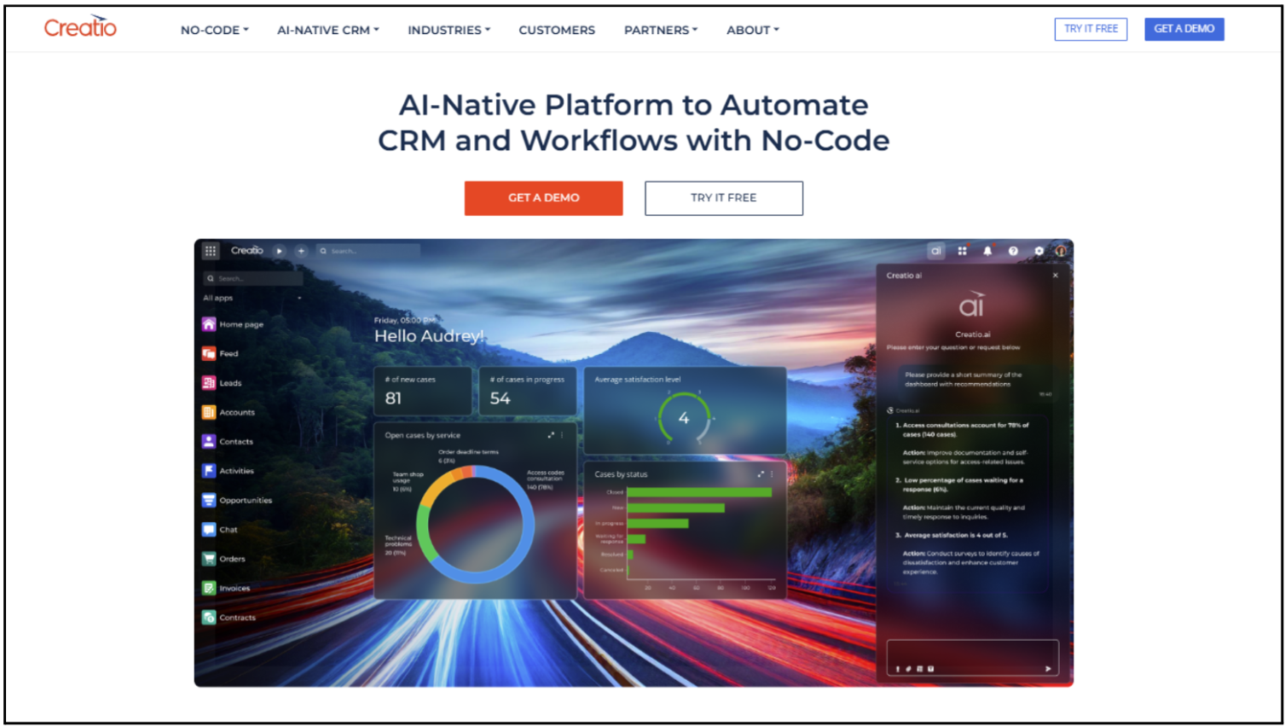This screenshot has height=726, width=1285.
Task: Open the app launcher grid in the dashboard
Action: click(211, 251)
